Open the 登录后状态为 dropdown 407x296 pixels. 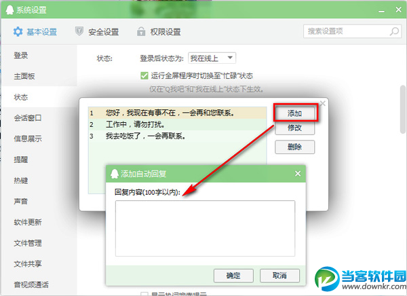[x=212, y=58]
